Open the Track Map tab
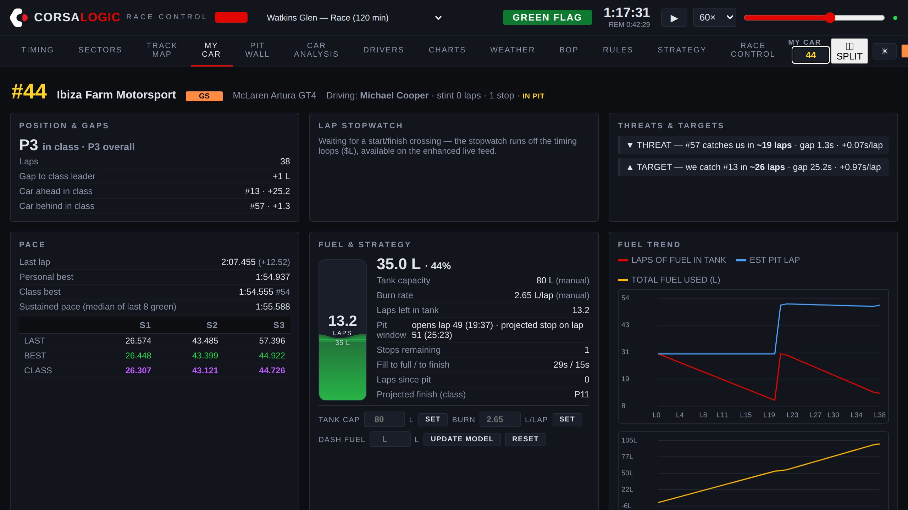 click(x=162, y=50)
